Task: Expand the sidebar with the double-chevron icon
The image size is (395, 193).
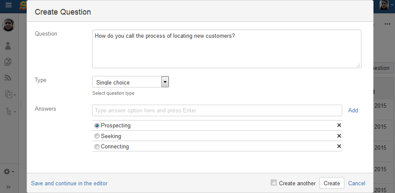Action: pos(8,187)
